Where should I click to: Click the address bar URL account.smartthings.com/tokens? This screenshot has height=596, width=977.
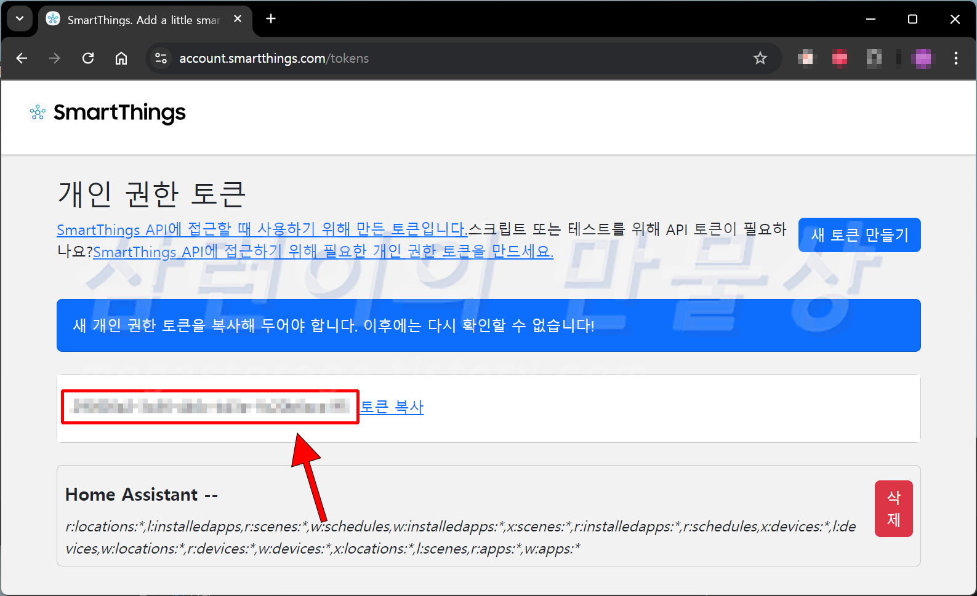coord(274,58)
